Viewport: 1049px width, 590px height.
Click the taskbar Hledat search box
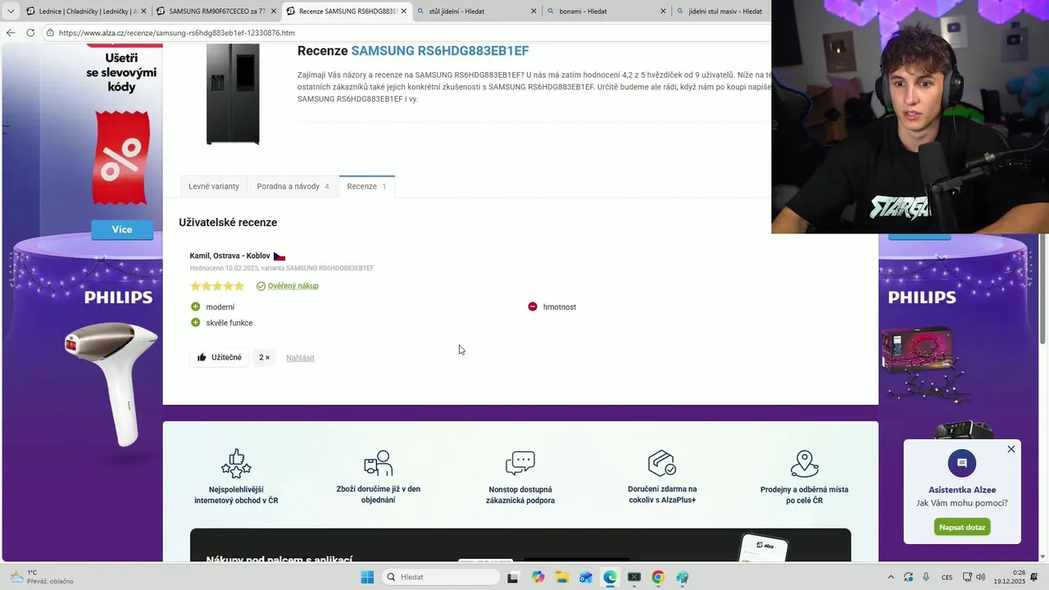pyautogui.click(x=442, y=577)
